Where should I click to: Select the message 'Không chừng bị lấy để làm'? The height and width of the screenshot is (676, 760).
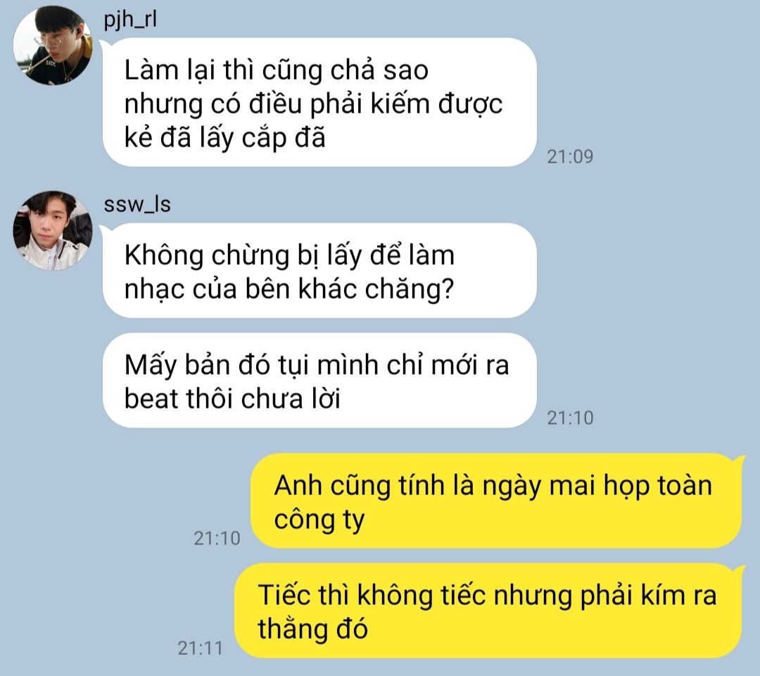(319, 270)
